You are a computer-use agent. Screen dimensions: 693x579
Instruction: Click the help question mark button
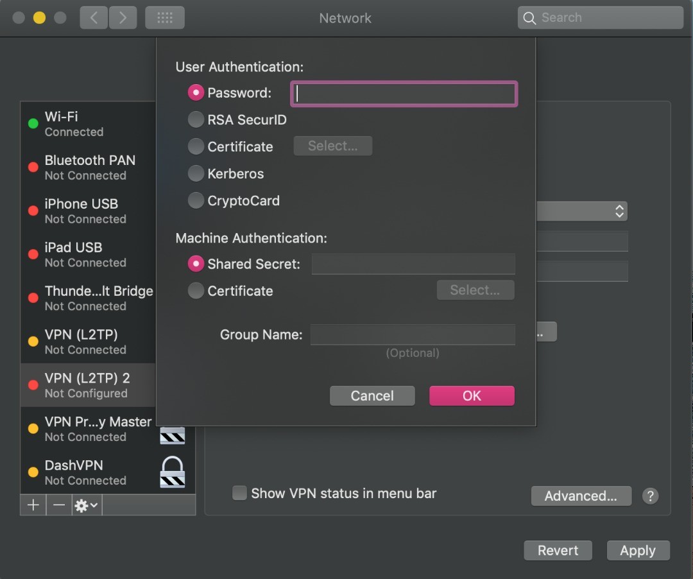pyautogui.click(x=650, y=496)
